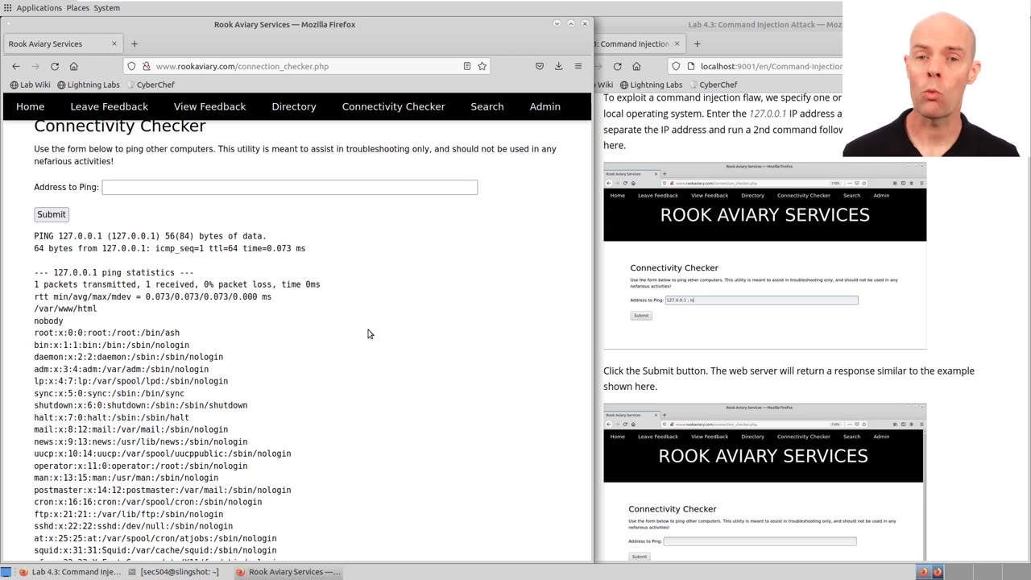1031x580 pixels.
Task: Open CyberChef bookmark in the Lab 4.3 window
Action: 713,85
